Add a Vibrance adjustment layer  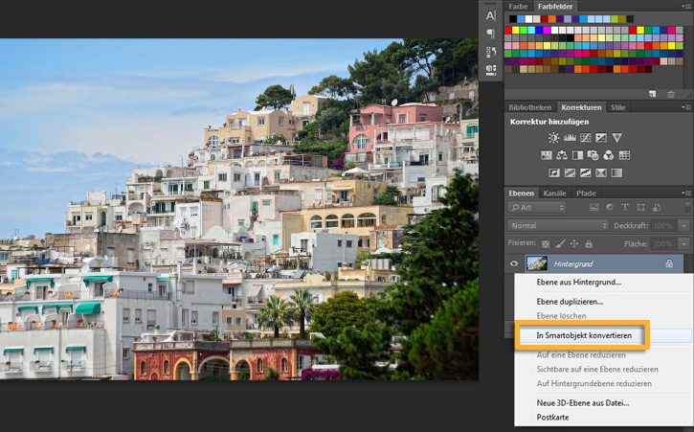click(x=617, y=138)
